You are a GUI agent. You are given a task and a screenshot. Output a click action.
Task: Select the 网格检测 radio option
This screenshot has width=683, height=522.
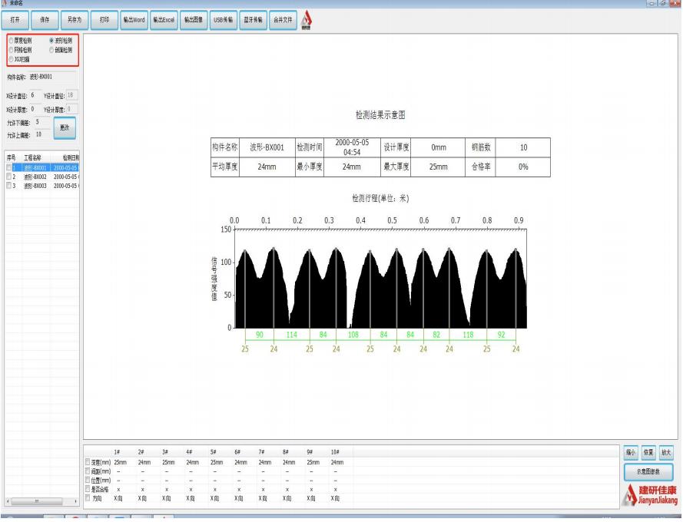click(x=10, y=49)
